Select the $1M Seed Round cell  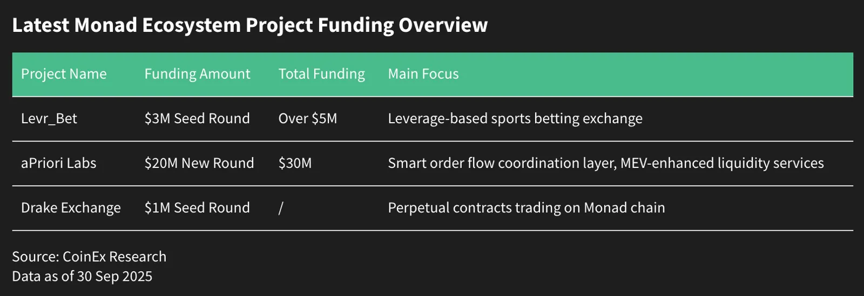pos(197,208)
